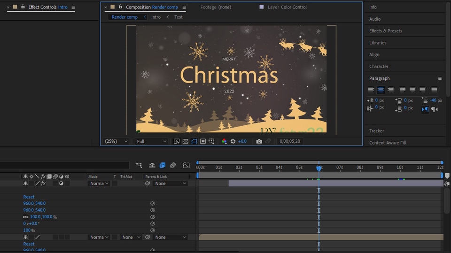
Task: Select justify all option
Action: tap(434, 90)
